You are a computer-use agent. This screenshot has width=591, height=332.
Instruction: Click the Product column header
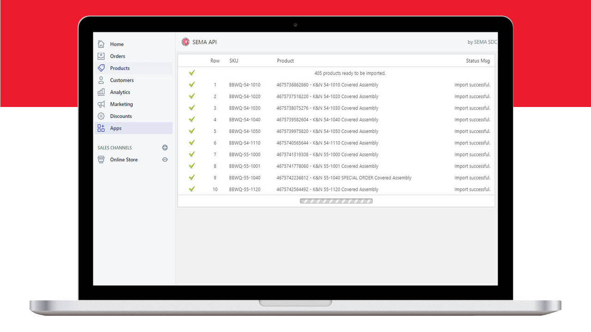click(285, 61)
